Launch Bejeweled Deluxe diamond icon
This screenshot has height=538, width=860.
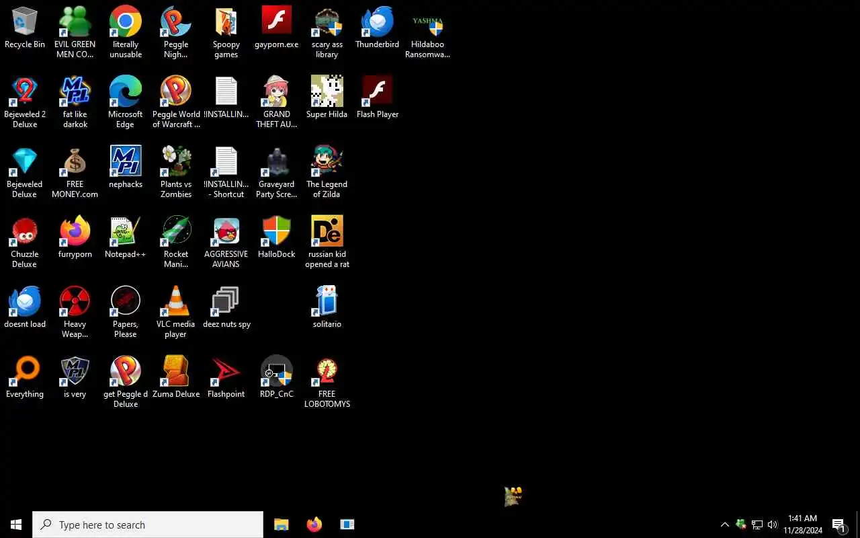pos(25,172)
